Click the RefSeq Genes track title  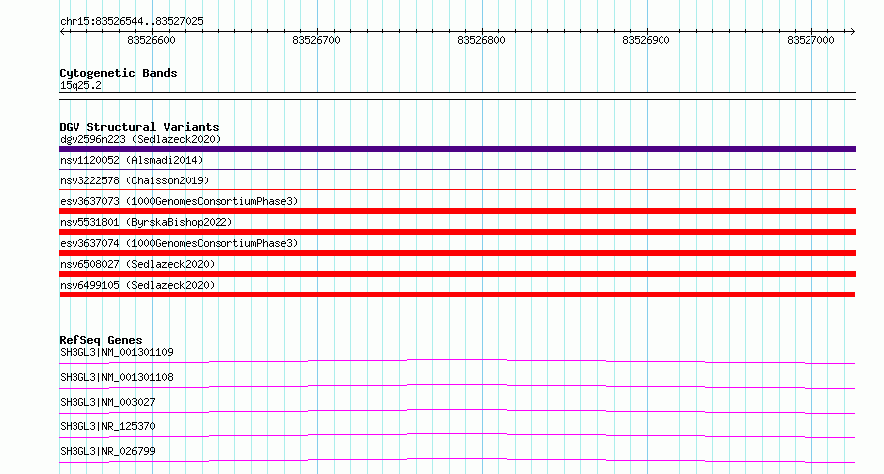pos(101,340)
